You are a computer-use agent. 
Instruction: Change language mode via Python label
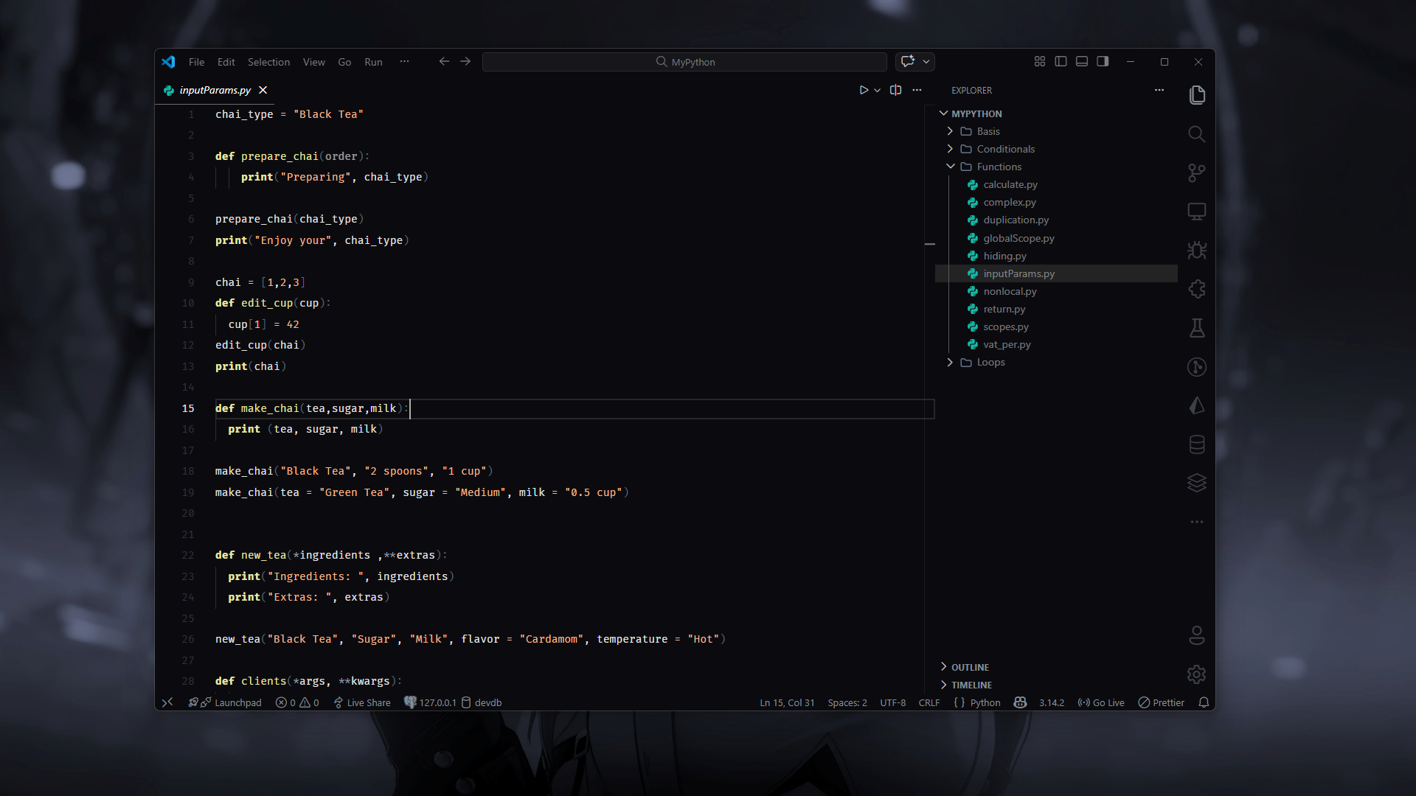[985, 702]
